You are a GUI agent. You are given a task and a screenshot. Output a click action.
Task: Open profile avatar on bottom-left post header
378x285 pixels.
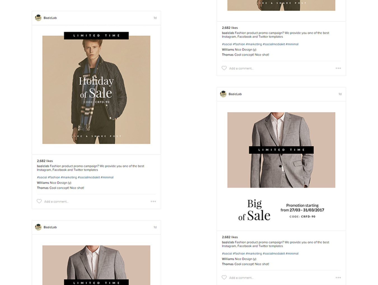pos(38,227)
